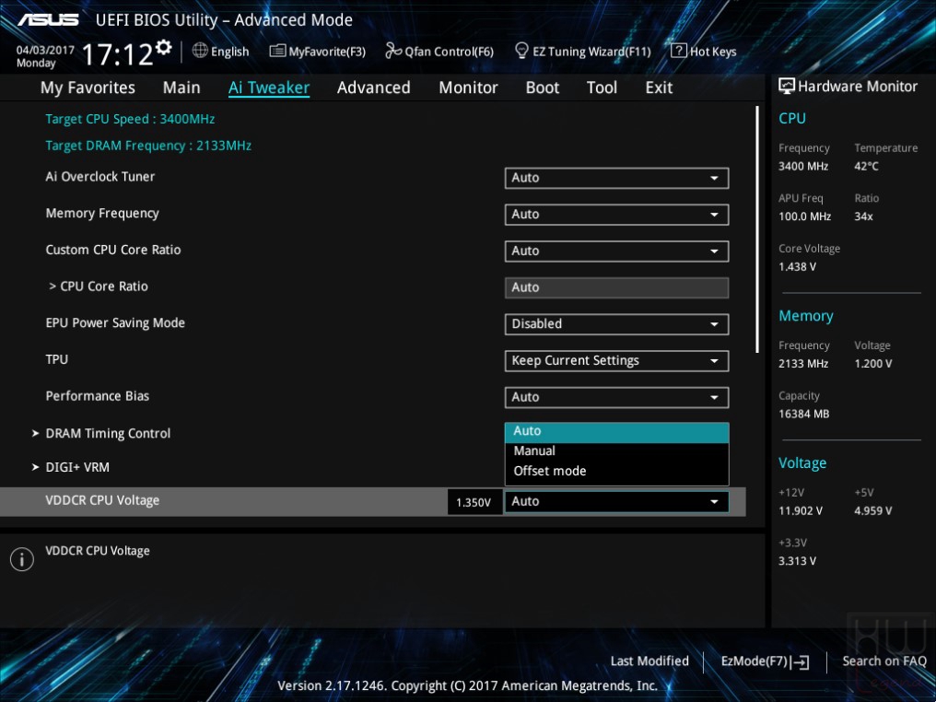Switch to the Main tab
936x702 pixels.
pyautogui.click(x=181, y=88)
